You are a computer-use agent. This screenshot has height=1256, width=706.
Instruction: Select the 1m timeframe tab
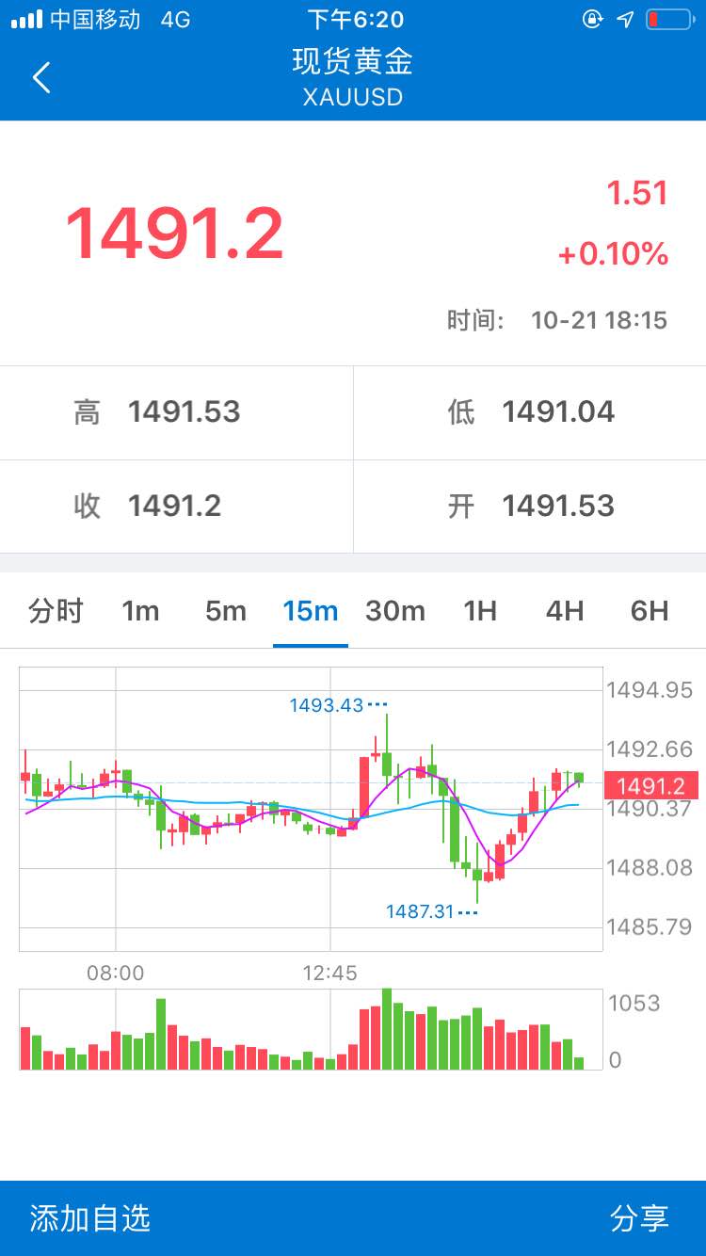point(140,611)
